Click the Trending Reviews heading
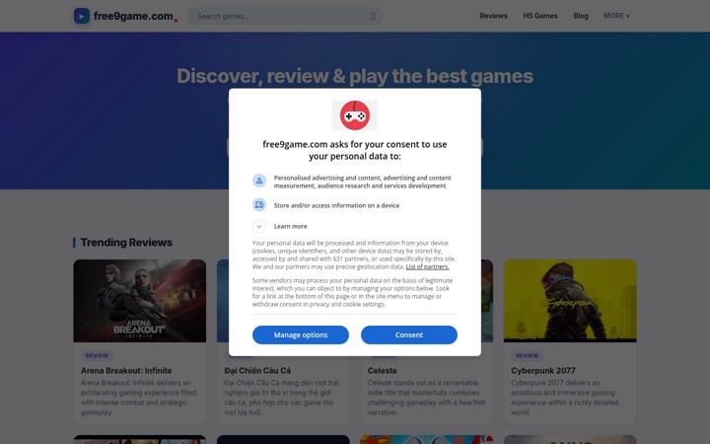 pyautogui.click(x=126, y=243)
